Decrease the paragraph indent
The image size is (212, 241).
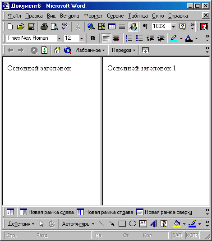[150, 38]
